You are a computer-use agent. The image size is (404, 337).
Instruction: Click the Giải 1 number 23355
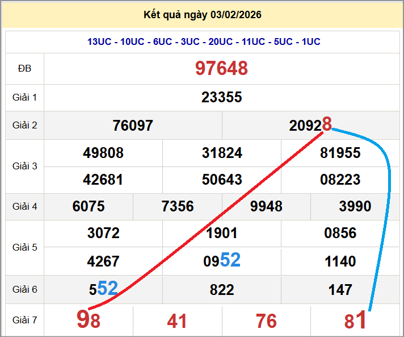point(221,97)
